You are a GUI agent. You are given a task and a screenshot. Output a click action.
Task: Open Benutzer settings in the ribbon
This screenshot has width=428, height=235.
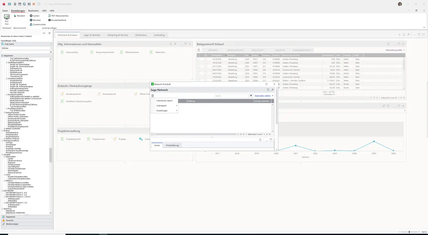tap(35, 20)
